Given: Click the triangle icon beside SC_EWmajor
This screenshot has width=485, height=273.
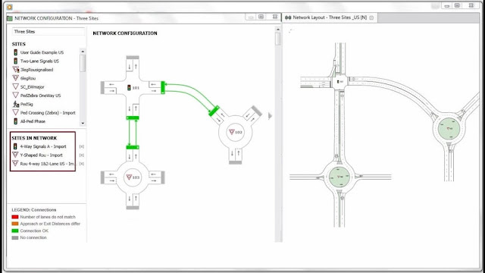Looking at the screenshot, I should click(15, 86).
